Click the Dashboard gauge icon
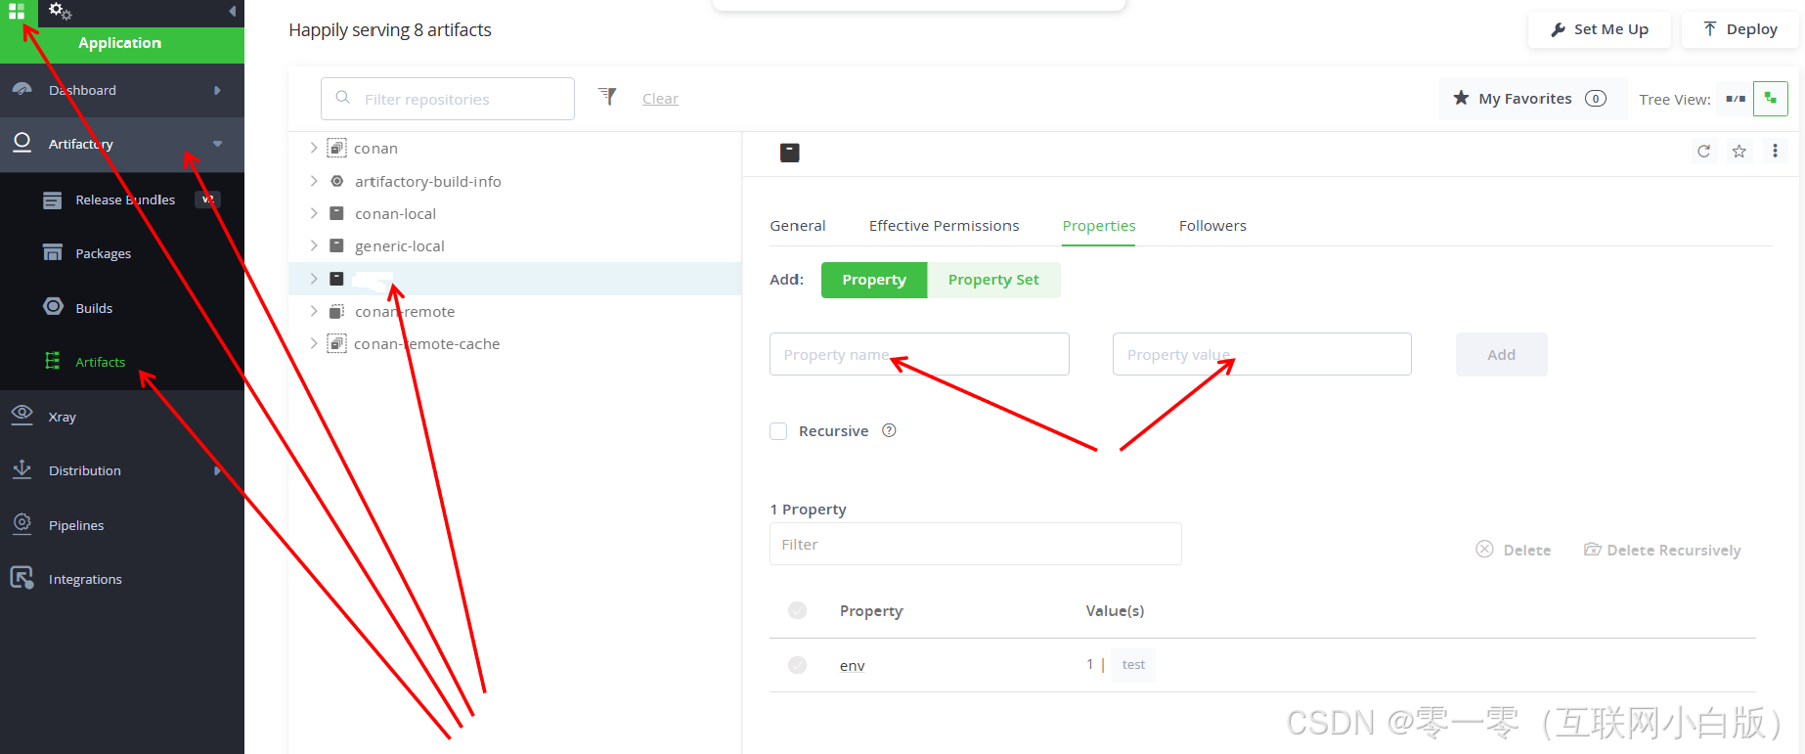This screenshot has height=754, width=1805. pos(22,89)
